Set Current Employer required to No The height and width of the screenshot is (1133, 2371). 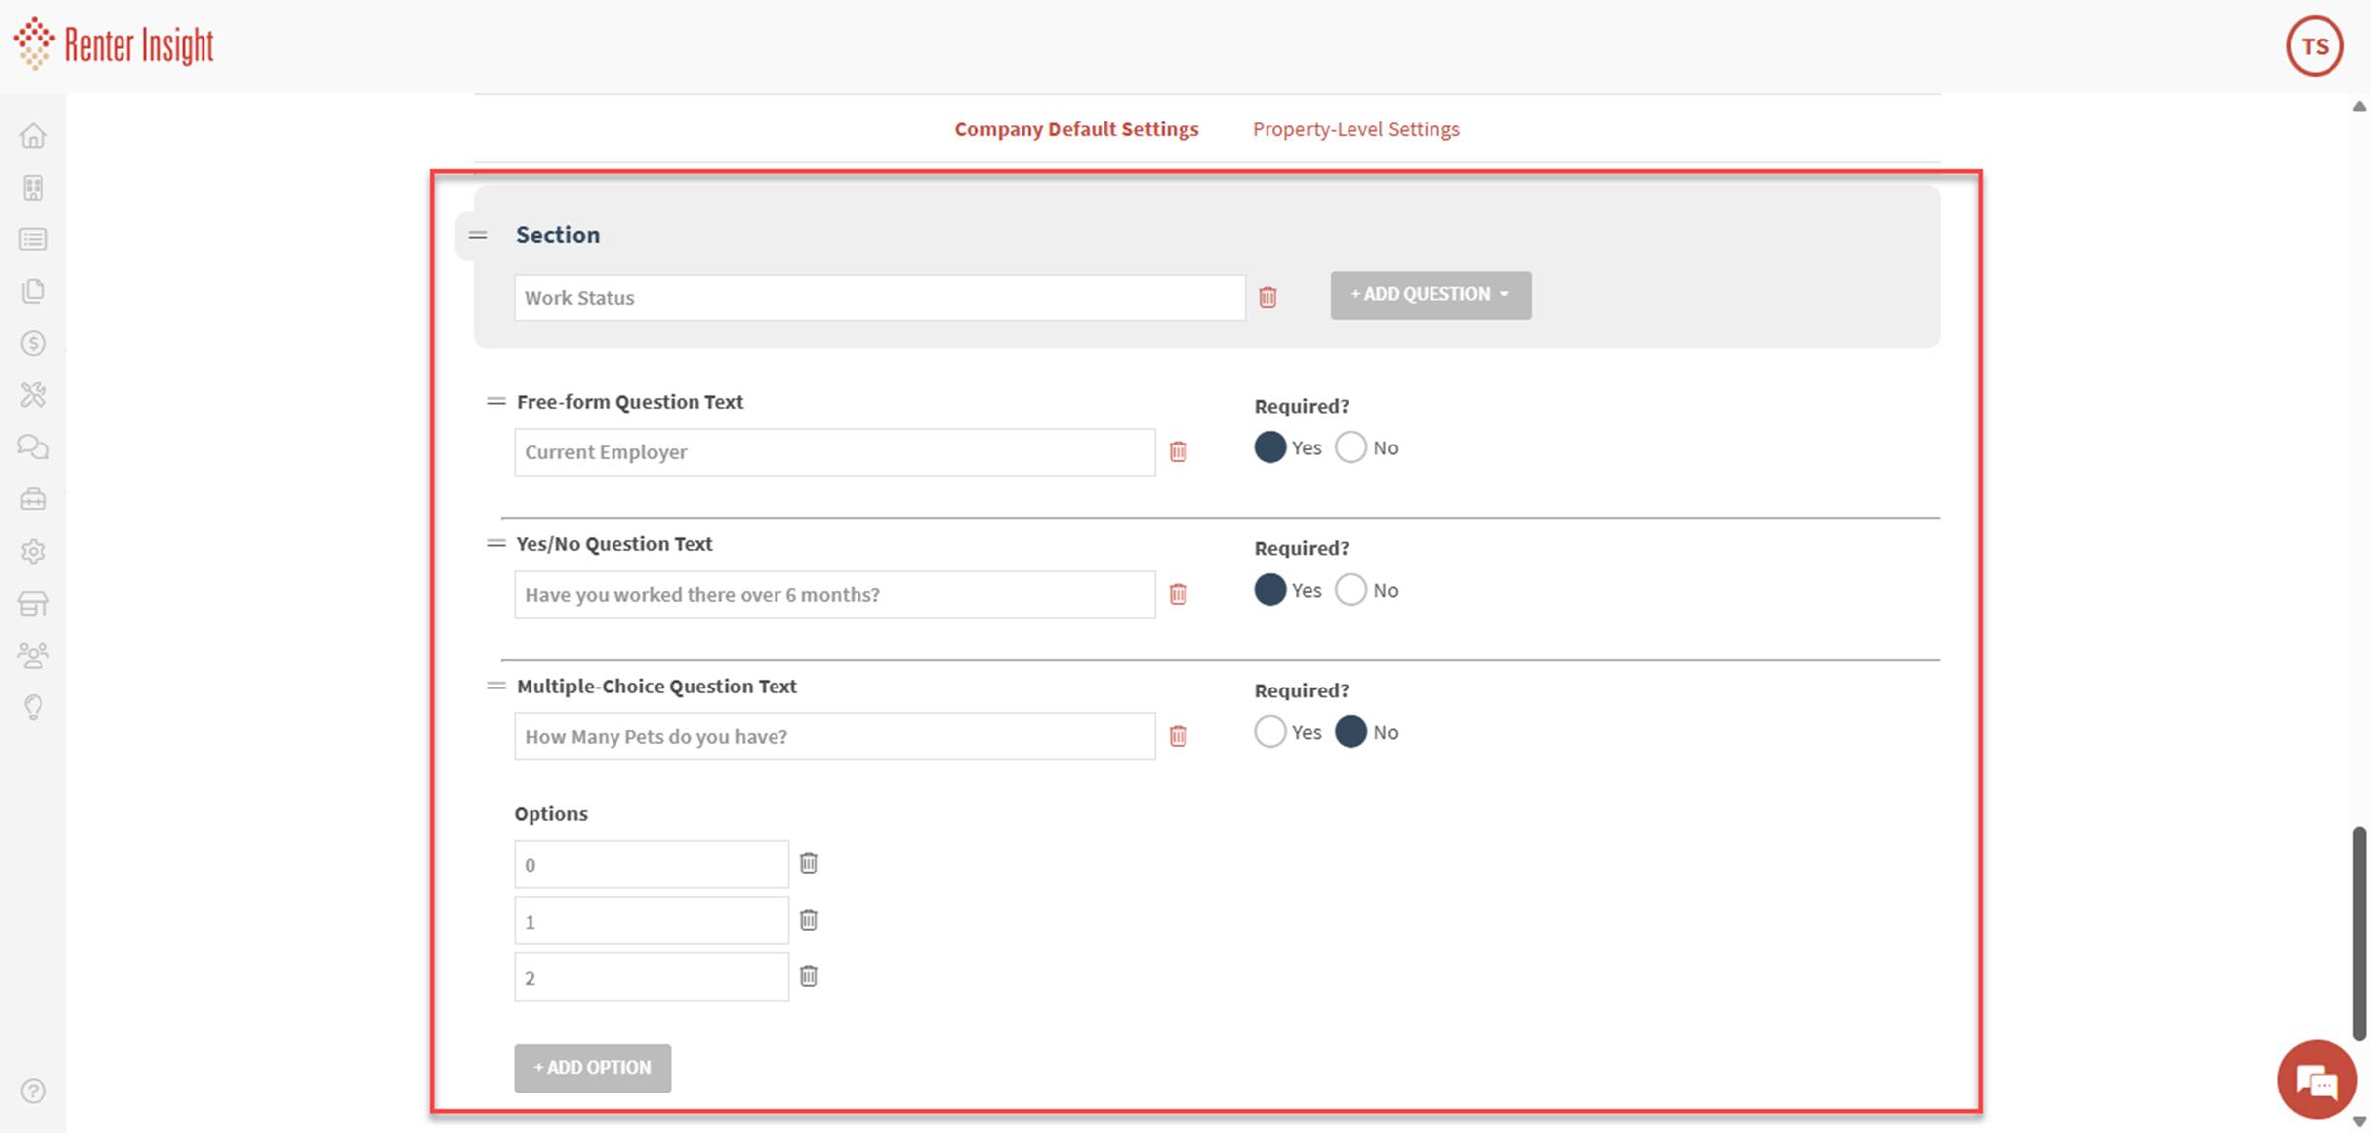[1350, 447]
